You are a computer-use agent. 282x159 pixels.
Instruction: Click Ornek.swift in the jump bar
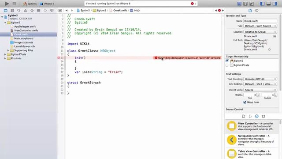pos(118,11)
